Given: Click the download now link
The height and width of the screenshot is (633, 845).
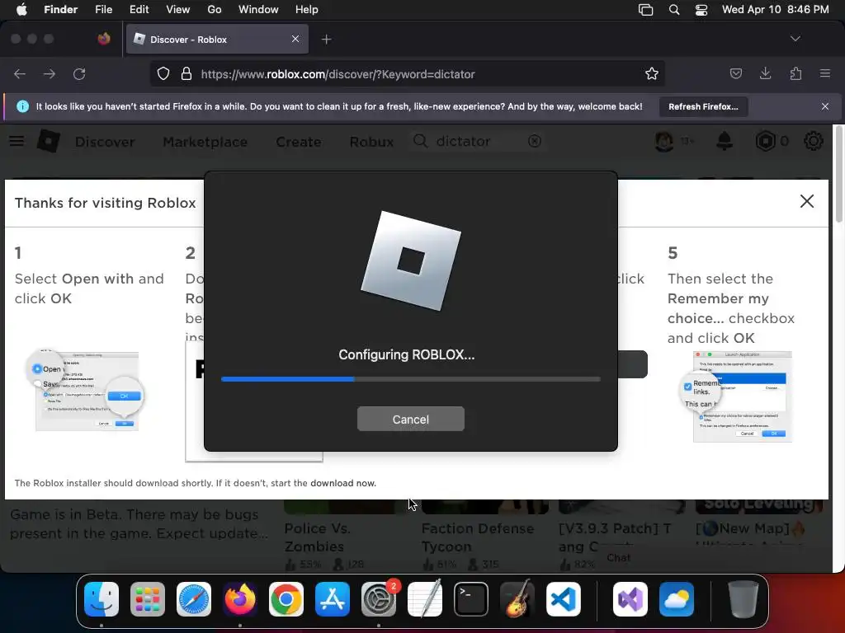Looking at the screenshot, I should coord(342,483).
